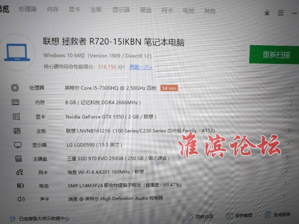Expand the 网卡 row chevron

[x=286, y=171]
